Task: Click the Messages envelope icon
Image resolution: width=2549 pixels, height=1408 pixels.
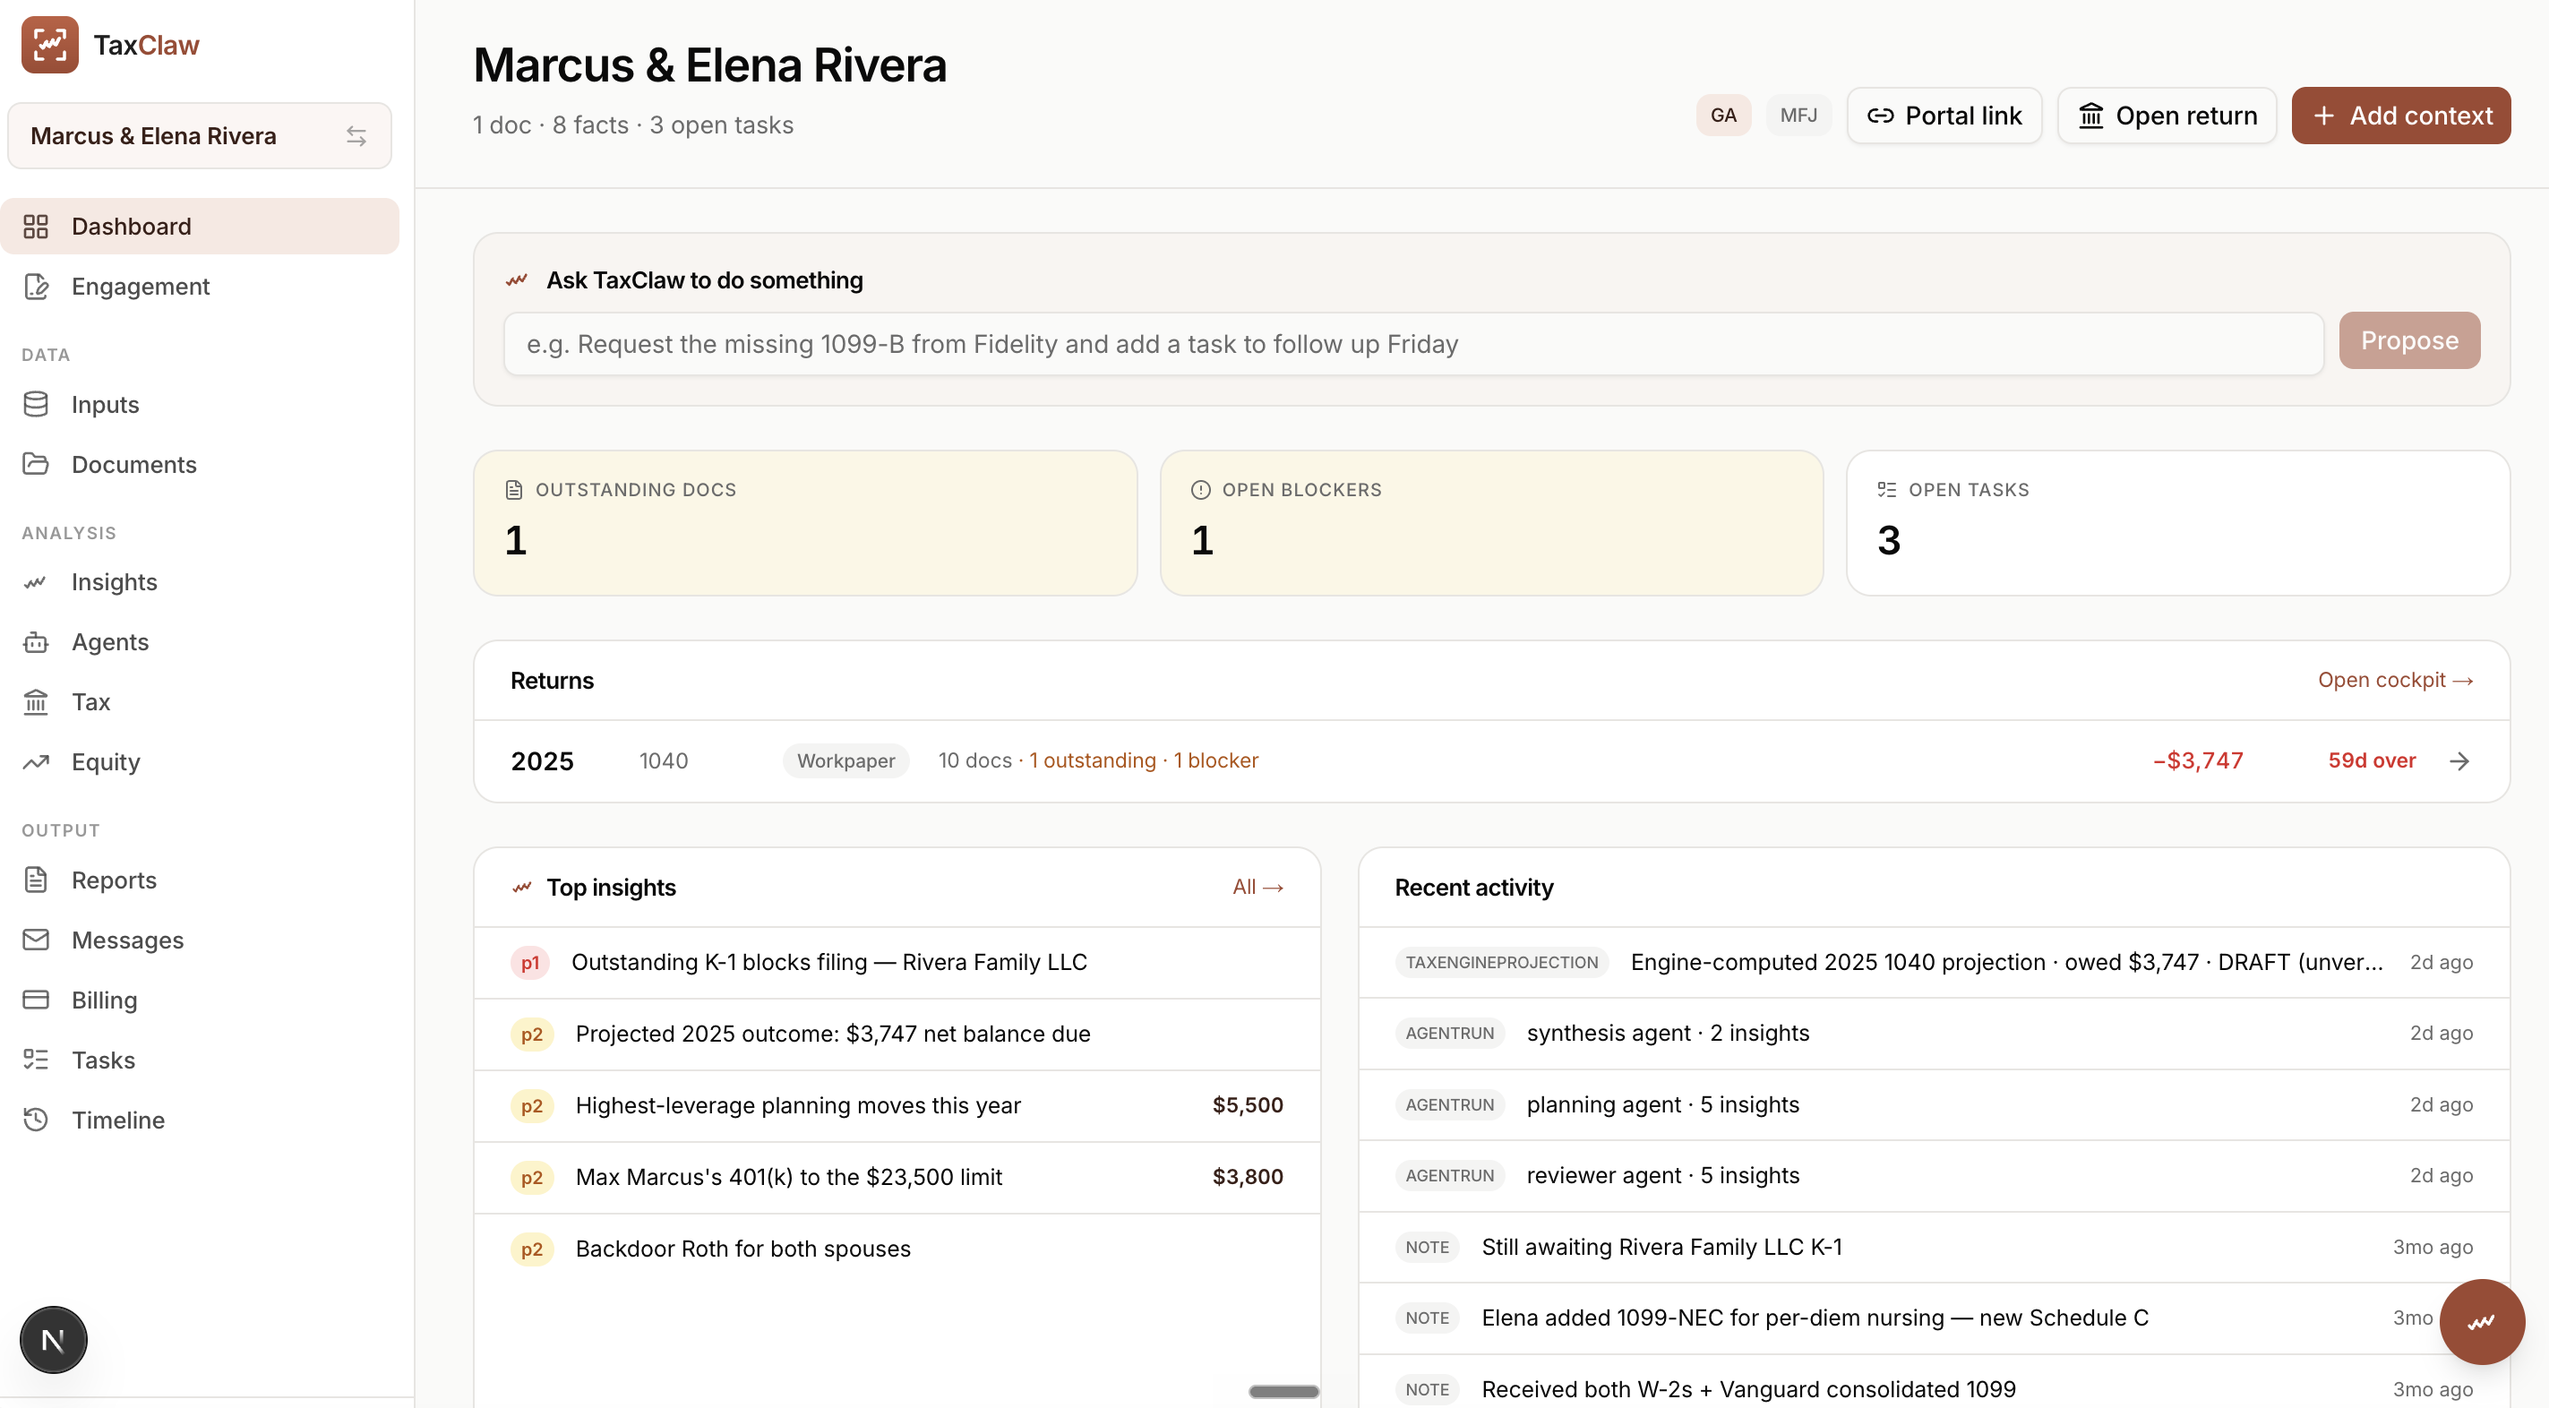Action: click(36, 940)
